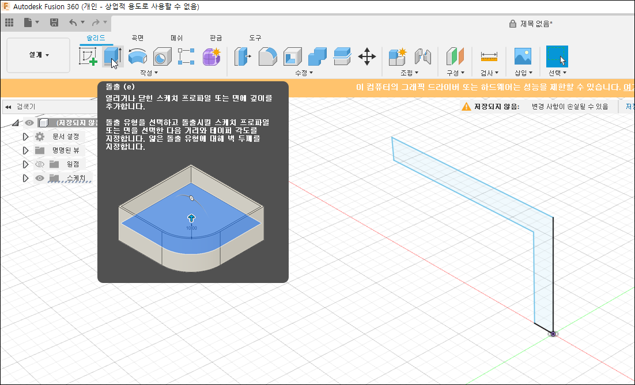Click the warning icon beside 저장되지 않음
This screenshot has height=385, width=635.
point(467,107)
